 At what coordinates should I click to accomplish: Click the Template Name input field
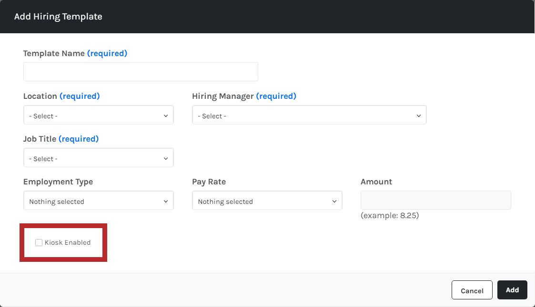coord(141,72)
